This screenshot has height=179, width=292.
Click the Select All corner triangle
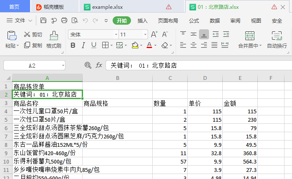8,78
